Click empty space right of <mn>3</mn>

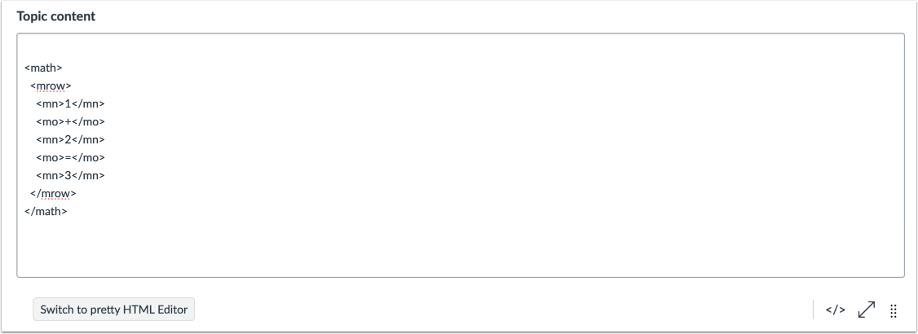tap(326, 175)
